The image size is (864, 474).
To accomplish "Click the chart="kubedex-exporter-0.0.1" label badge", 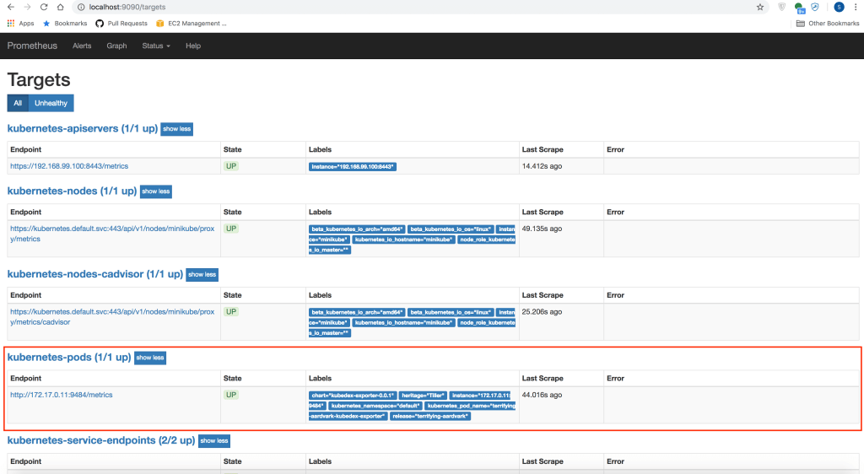I will point(352,396).
